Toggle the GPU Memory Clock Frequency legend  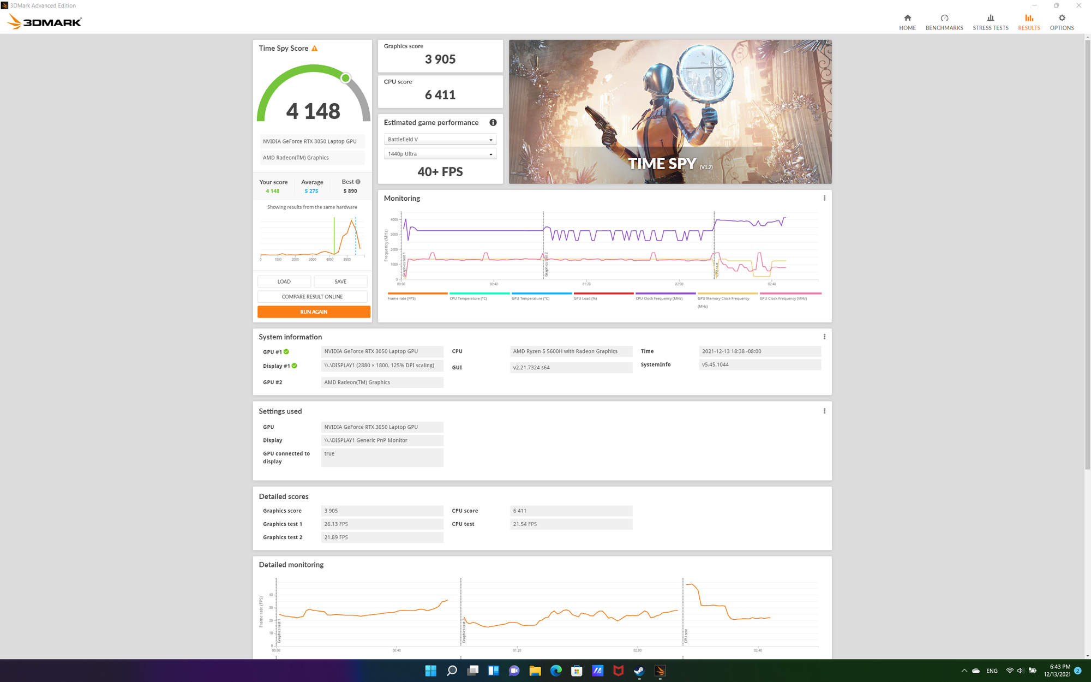(727, 300)
